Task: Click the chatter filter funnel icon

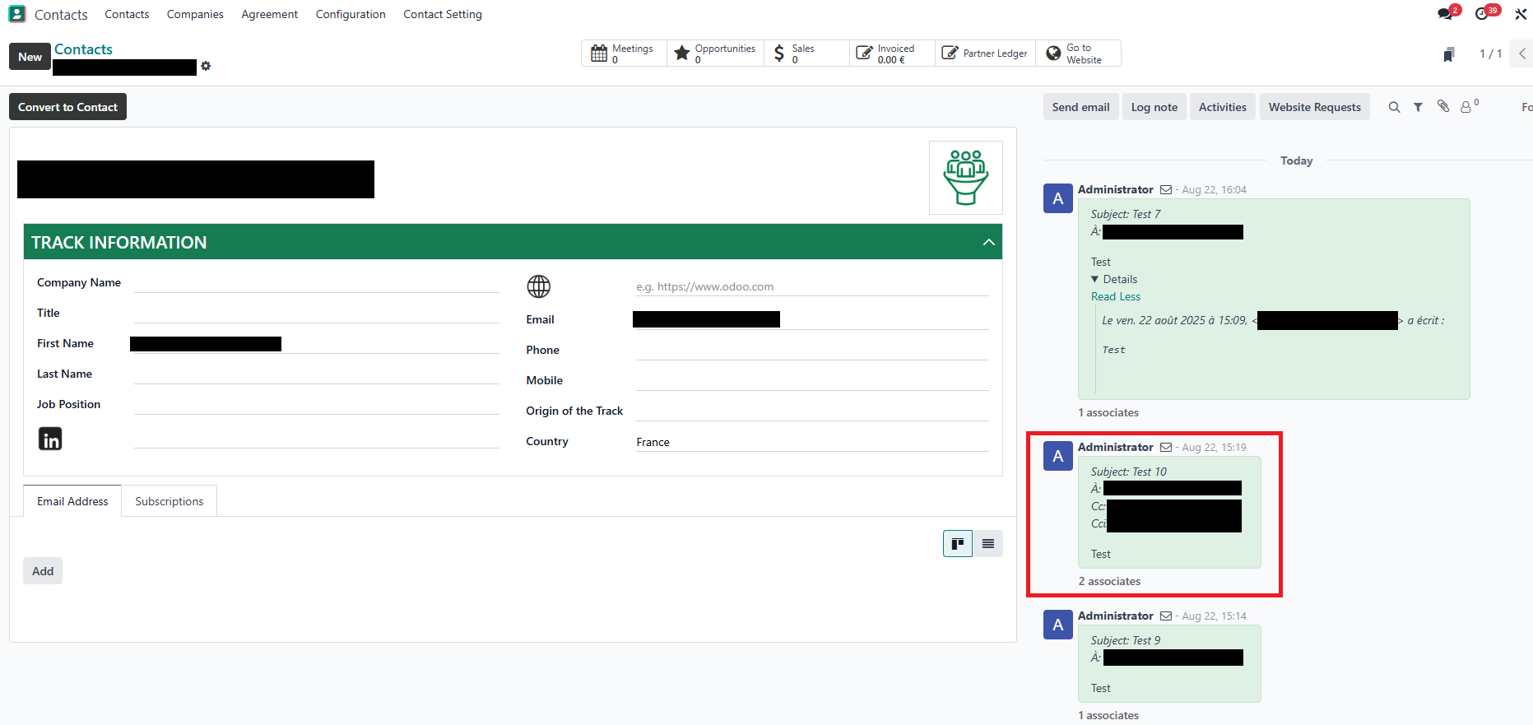Action: pyautogui.click(x=1418, y=107)
